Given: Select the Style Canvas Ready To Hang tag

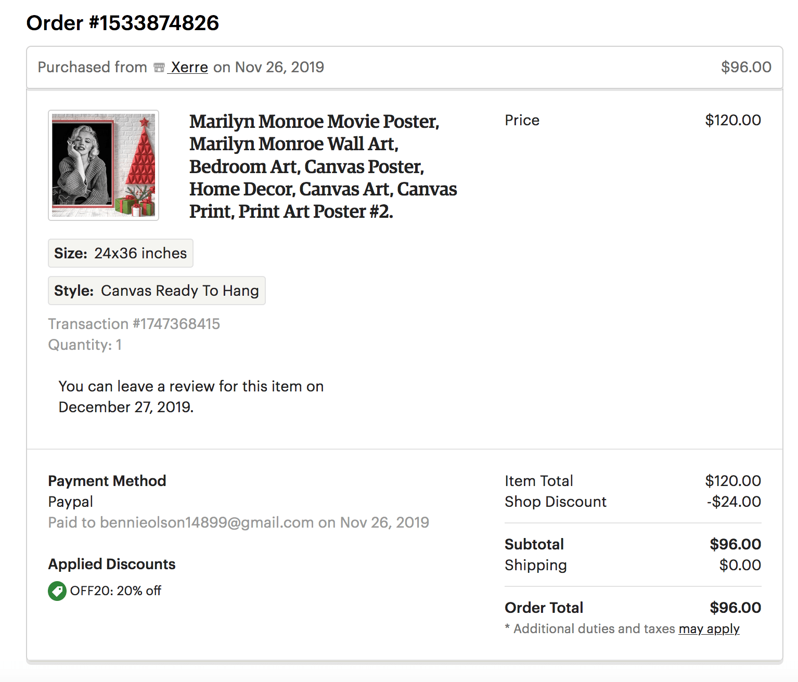Looking at the screenshot, I should tap(157, 291).
